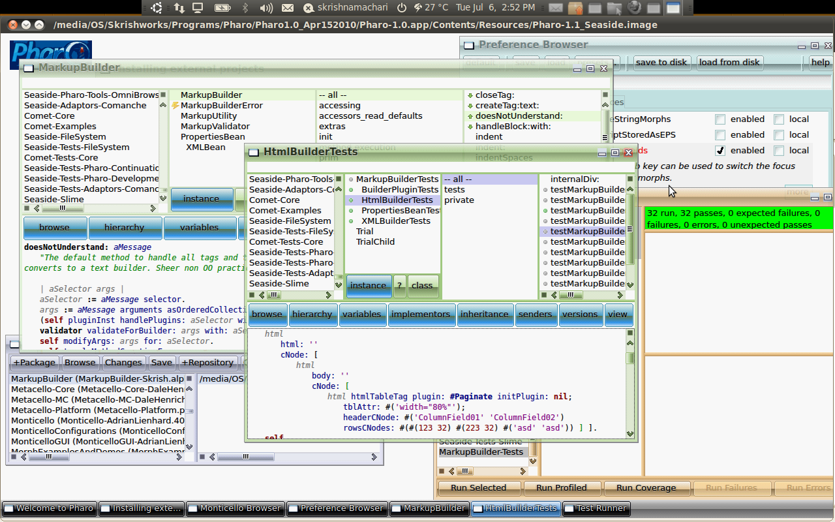Click the Bluetooth icon in top panel
Viewport: 835px width, 522px height.
tap(245, 8)
